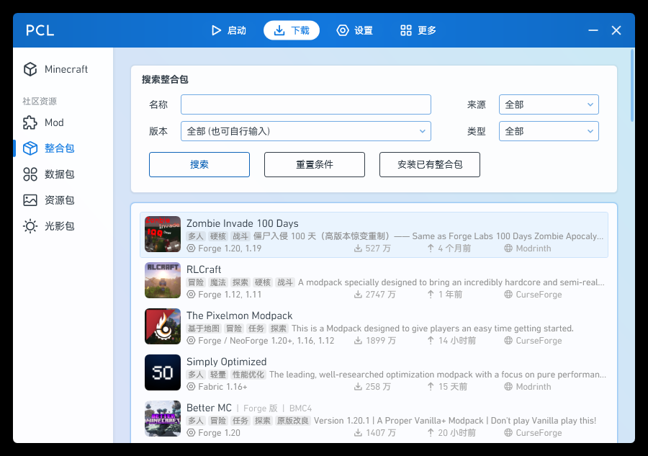Open the 更多 more tab
The width and height of the screenshot is (648, 456).
click(x=418, y=30)
